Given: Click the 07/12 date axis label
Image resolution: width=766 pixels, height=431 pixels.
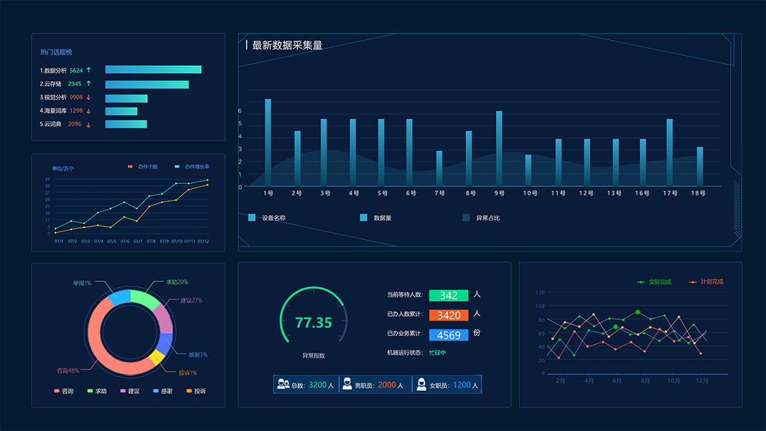Looking at the screenshot, I should tap(203, 241).
